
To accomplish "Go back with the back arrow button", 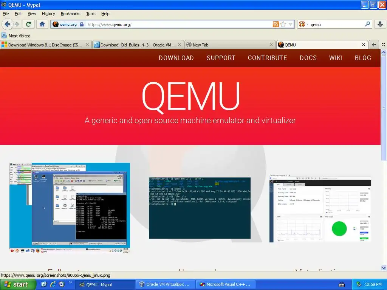I will click(x=7, y=24).
